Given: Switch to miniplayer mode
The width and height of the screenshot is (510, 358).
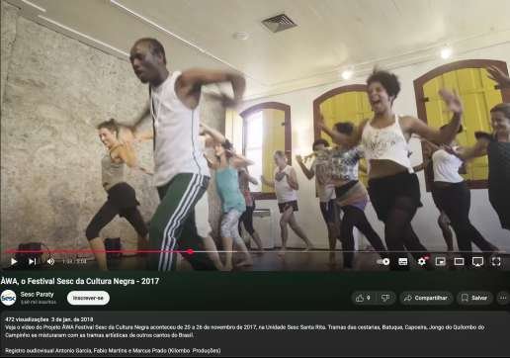Looking at the screenshot, I should 440,261.
